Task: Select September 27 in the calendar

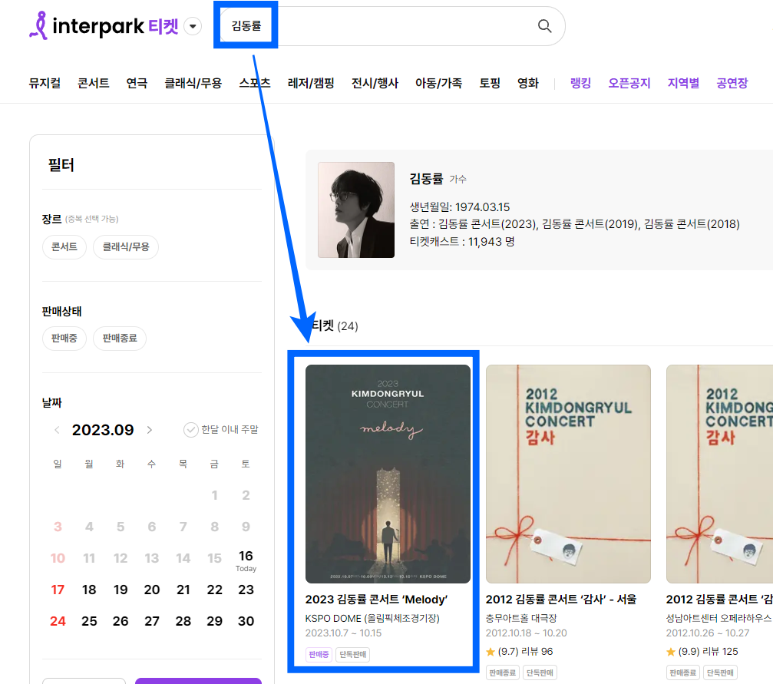Action: [x=152, y=621]
